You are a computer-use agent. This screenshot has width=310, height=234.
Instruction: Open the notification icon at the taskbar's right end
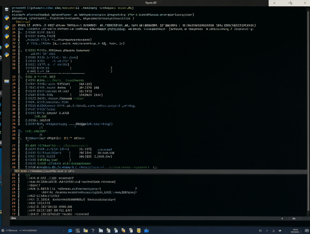pos(307,231)
